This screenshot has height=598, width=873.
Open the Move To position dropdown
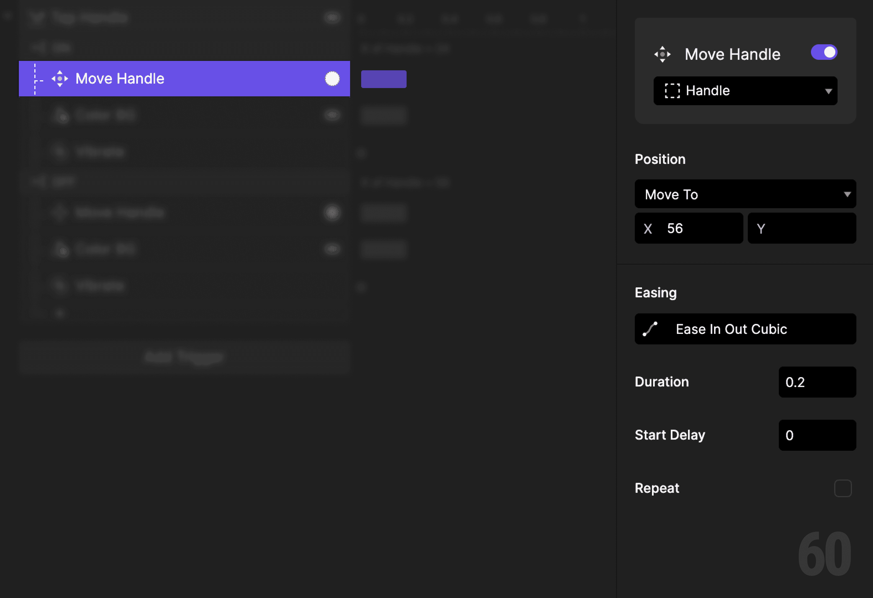[x=745, y=194]
